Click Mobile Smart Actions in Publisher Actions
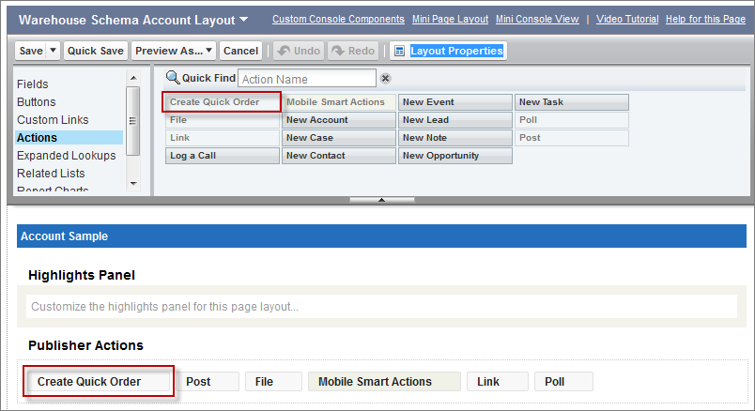755x411 pixels. pos(384,382)
